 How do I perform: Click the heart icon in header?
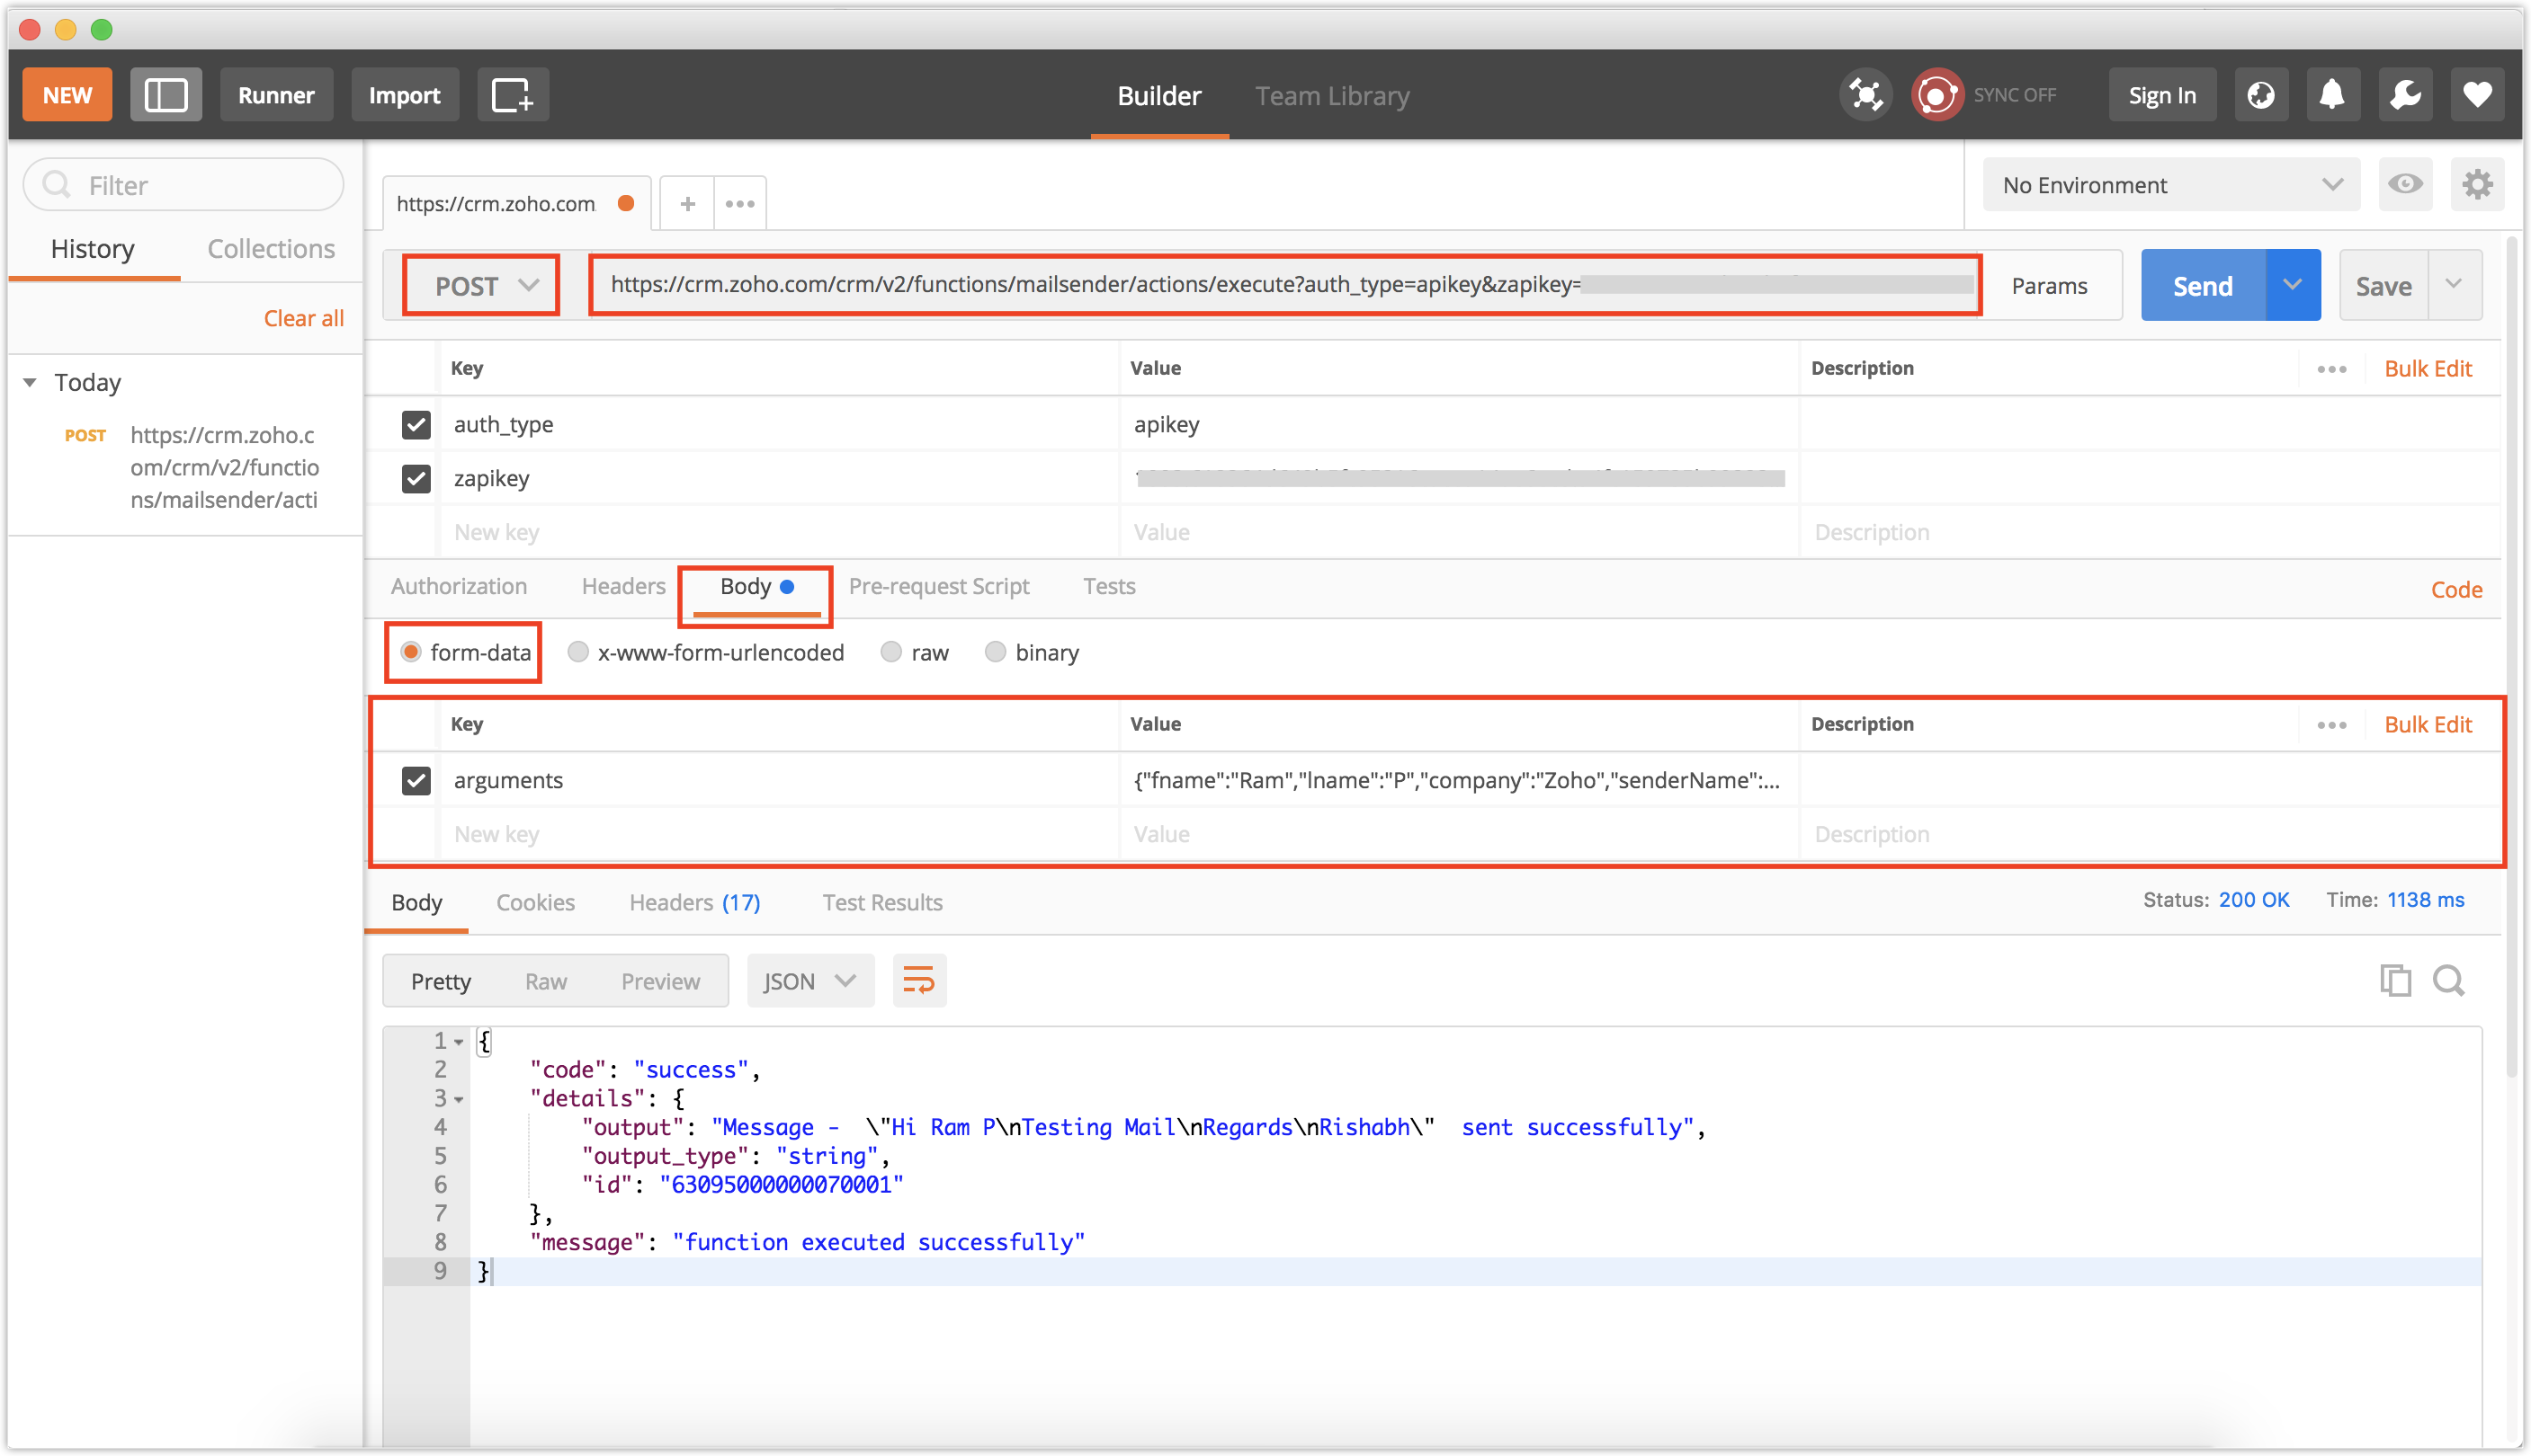coord(2477,95)
